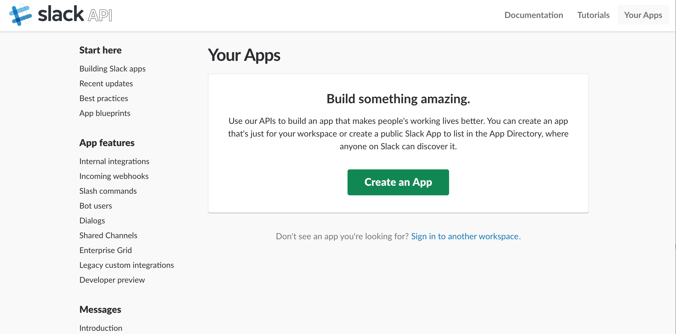676x334 pixels.
Task: Select Incoming webhooks sidebar link
Action: tap(114, 176)
